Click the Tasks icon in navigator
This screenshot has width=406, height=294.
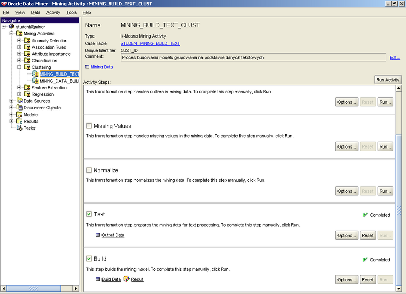click(x=19, y=128)
